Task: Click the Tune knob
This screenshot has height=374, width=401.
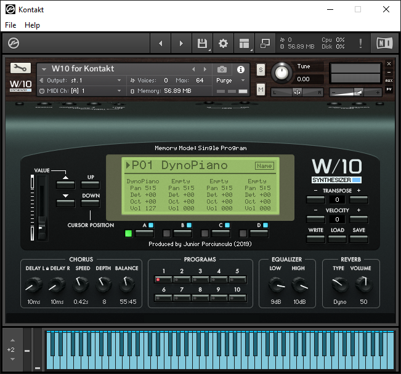Action: [282, 73]
